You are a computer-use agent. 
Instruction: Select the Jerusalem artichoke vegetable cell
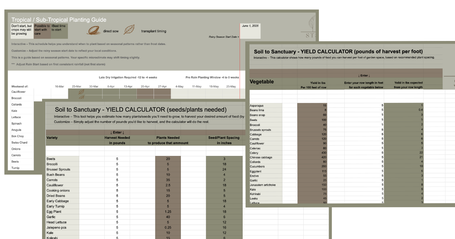pos(266,185)
